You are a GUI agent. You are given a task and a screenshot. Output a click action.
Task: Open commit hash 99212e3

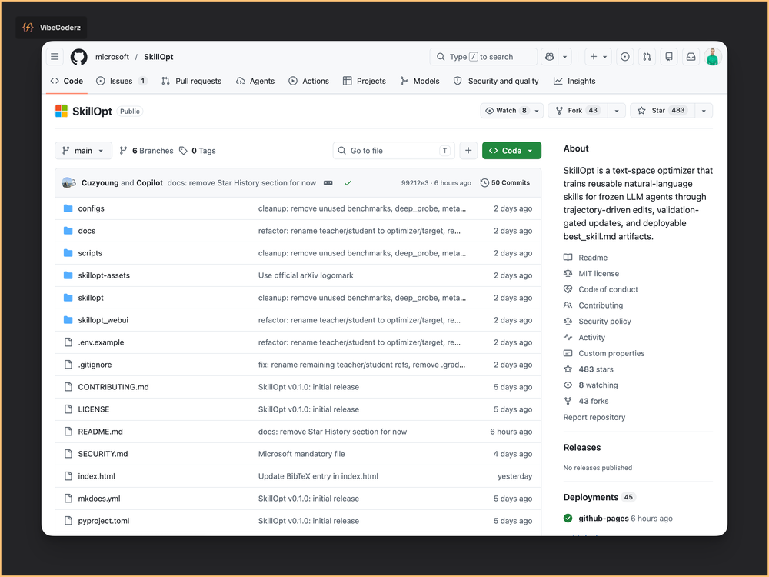(x=415, y=183)
